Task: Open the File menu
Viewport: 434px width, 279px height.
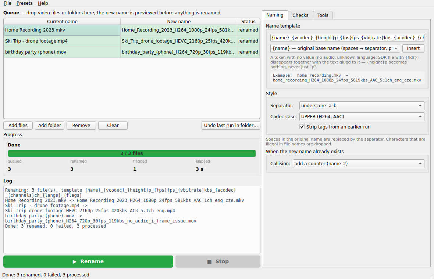Action: [7, 3]
